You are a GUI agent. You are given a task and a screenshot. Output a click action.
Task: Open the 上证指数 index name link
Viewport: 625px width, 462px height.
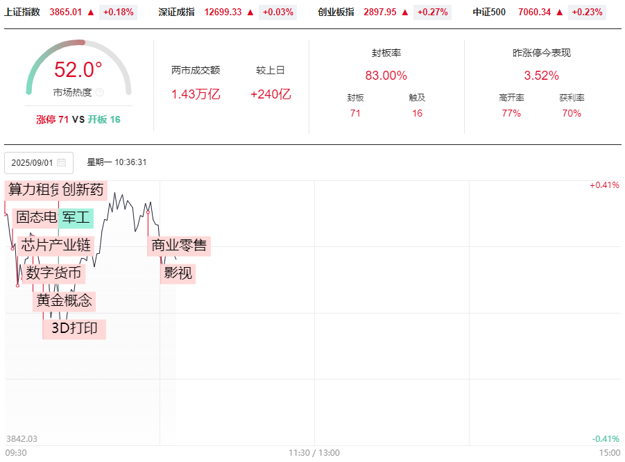point(23,12)
